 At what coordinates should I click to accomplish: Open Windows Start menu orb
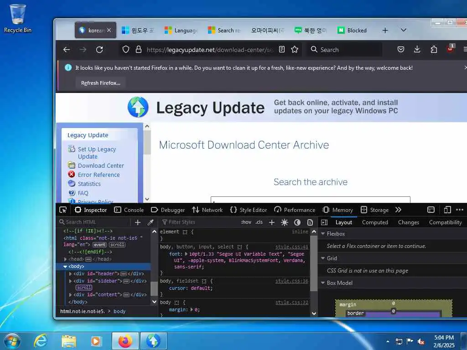12,341
